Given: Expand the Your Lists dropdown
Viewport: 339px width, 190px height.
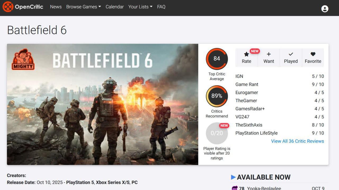Looking at the screenshot, I should pyautogui.click(x=140, y=7).
